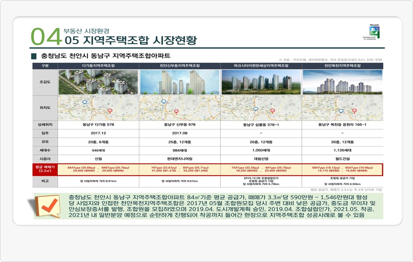Select column header 파크시티이편한세상지역주택조합
Image resolution: width=413 pixels, height=262 pixels.
coord(261,65)
